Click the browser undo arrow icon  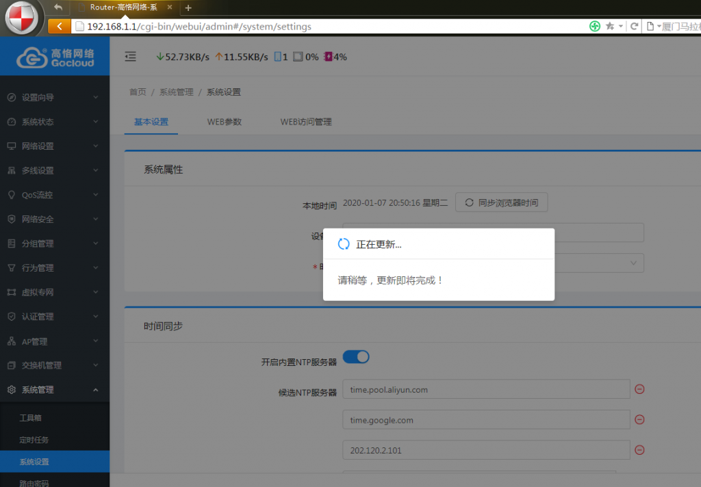point(58,7)
